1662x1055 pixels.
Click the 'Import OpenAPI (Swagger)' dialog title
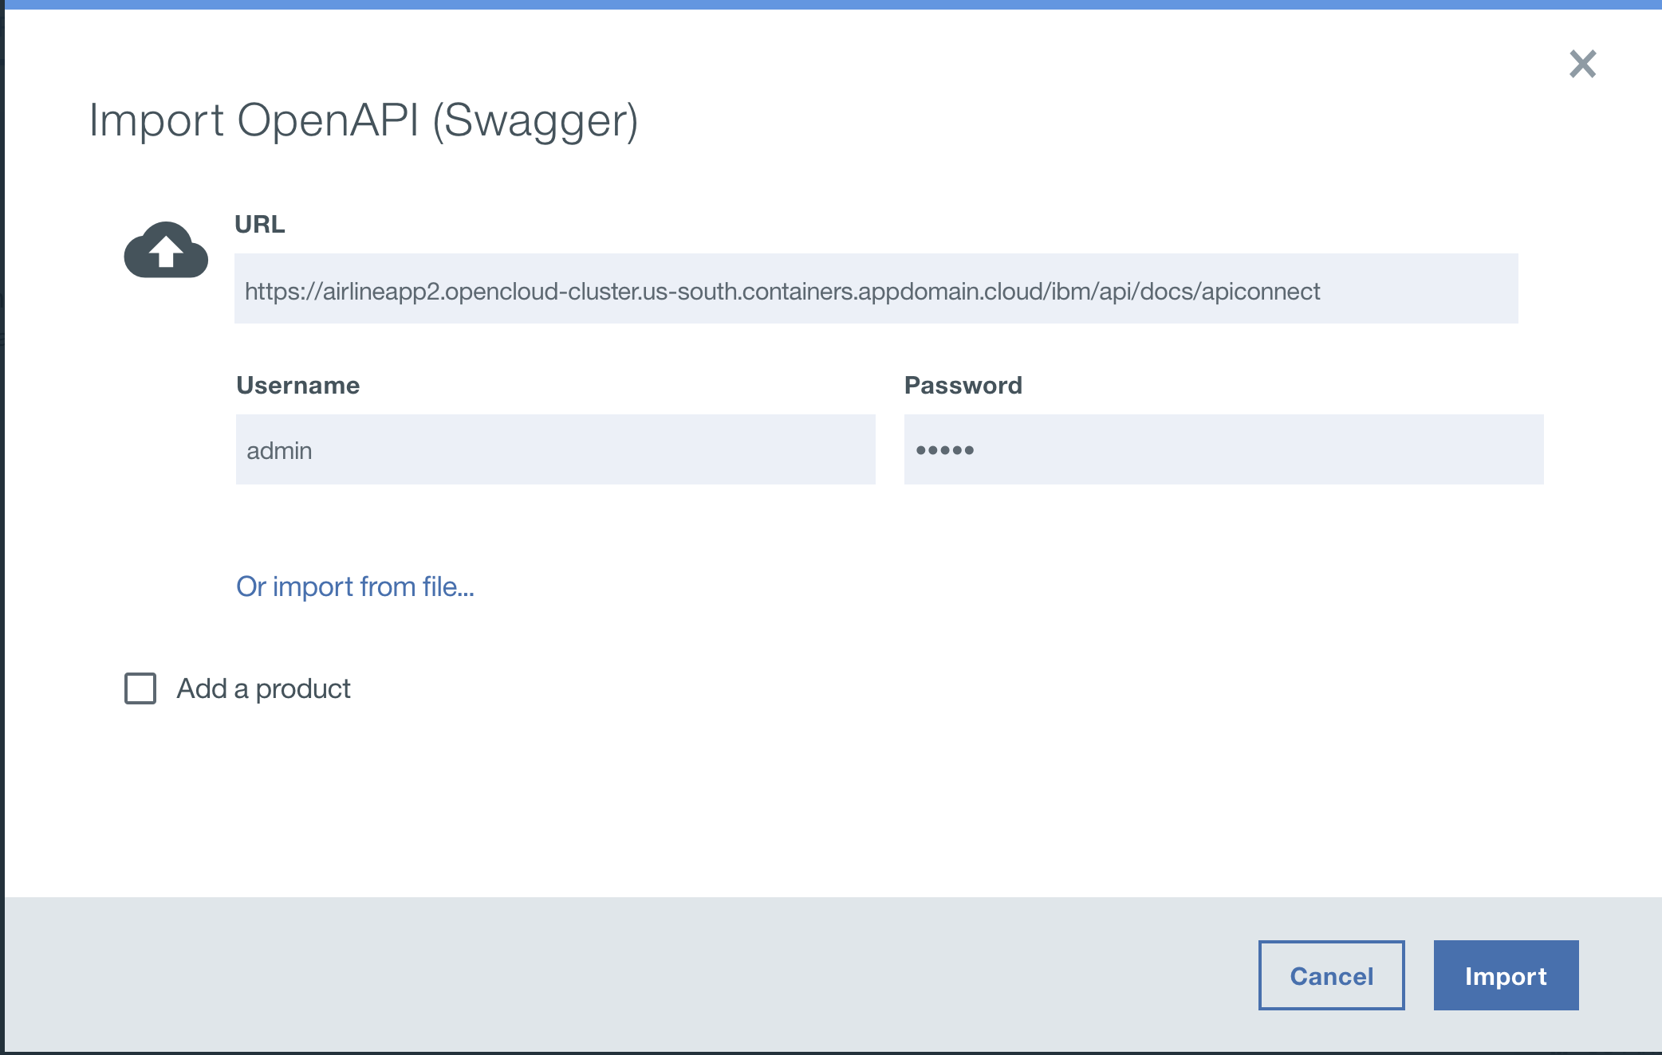[364, 121]
